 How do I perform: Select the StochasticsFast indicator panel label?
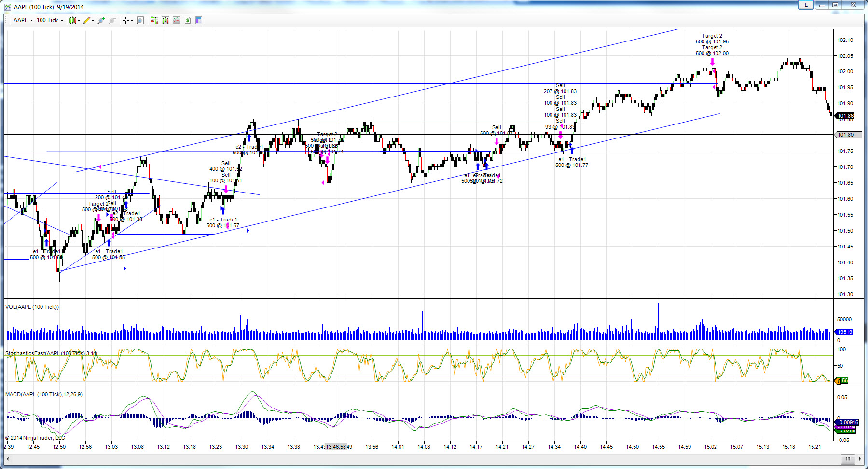tap(51, 353)
